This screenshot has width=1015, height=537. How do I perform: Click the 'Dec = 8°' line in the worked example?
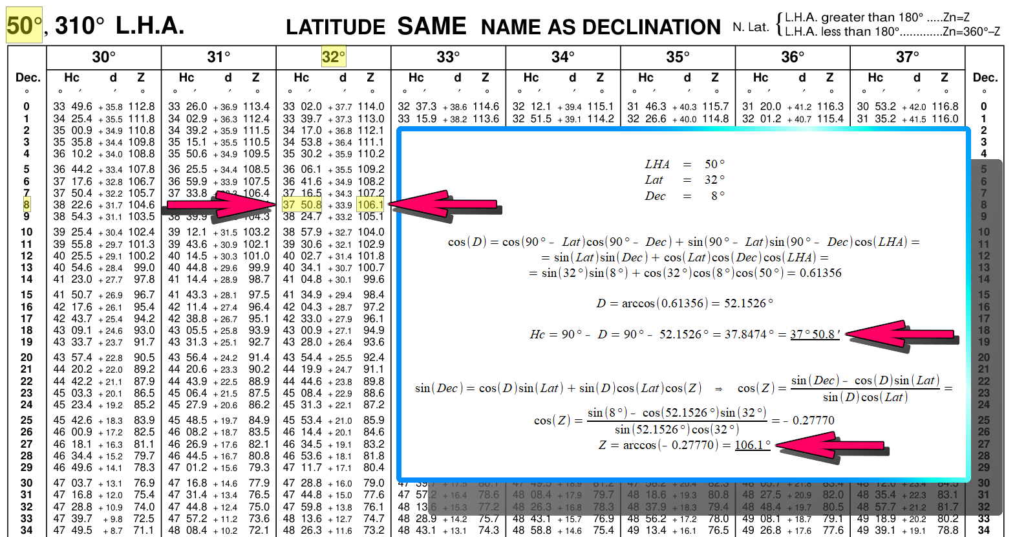[685, 196]
